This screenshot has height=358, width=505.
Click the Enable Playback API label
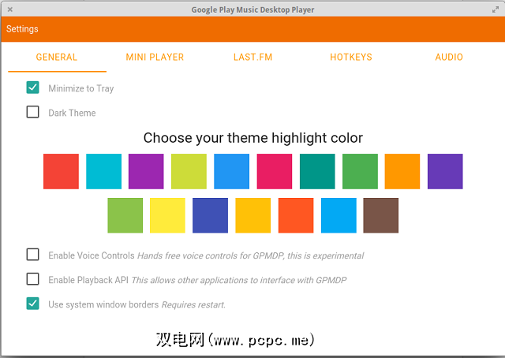88,280
